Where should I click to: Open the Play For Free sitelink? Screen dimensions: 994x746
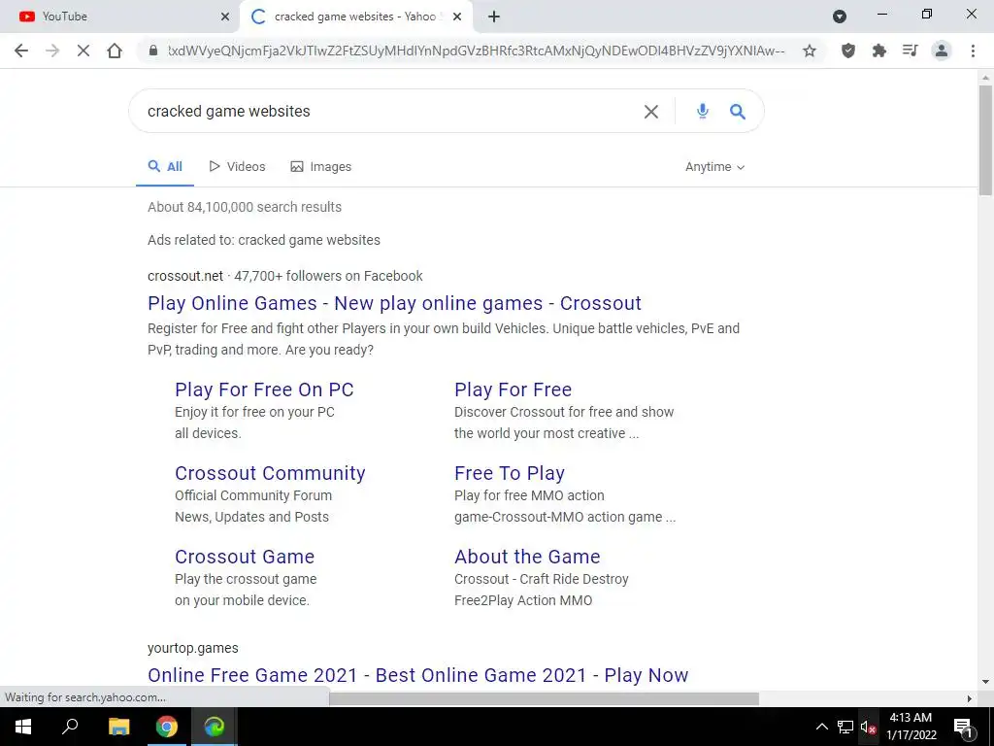(x=513, y=390)
